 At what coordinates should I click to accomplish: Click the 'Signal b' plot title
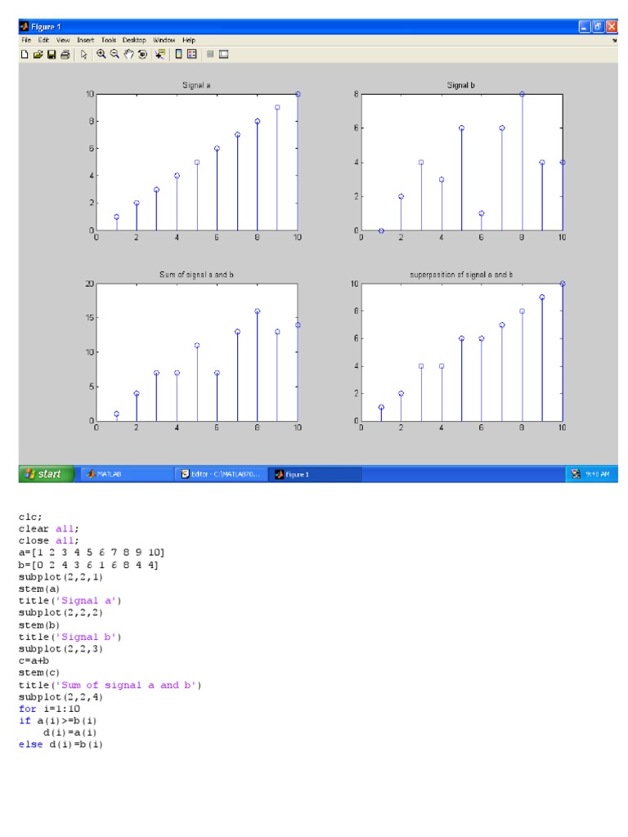461,85
